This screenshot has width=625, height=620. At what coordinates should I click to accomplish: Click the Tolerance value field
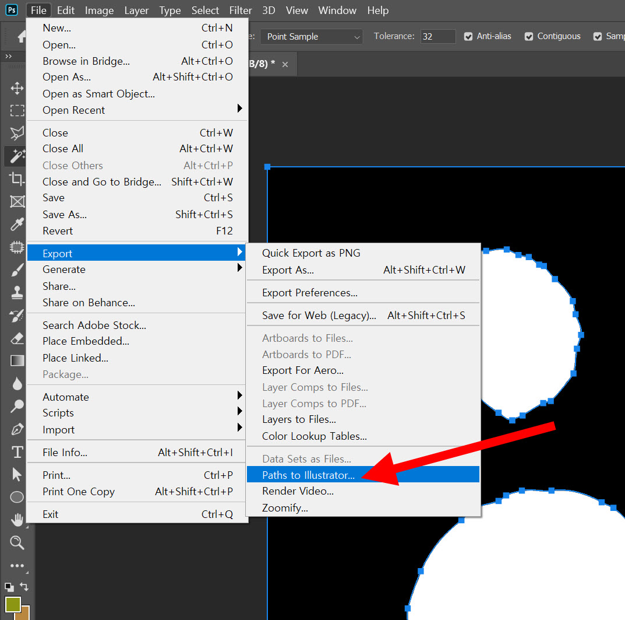438,36
